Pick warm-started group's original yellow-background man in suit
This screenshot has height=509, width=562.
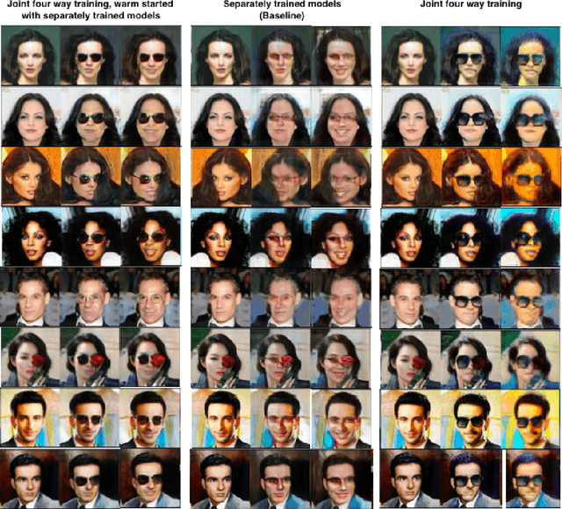pos(30,418)
